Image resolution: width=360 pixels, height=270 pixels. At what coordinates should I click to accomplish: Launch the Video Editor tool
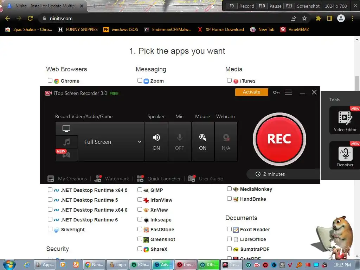coord(345,120)
